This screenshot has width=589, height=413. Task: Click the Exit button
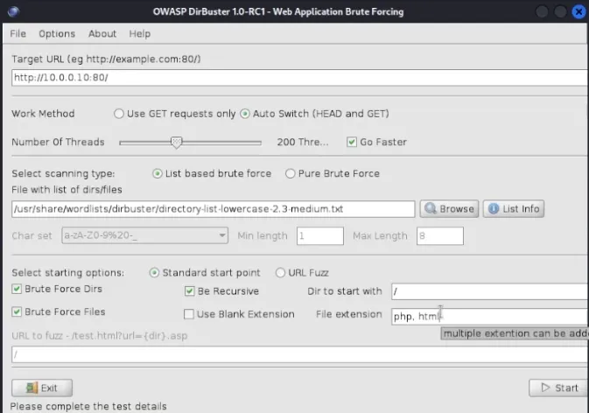tap(42, 388)
